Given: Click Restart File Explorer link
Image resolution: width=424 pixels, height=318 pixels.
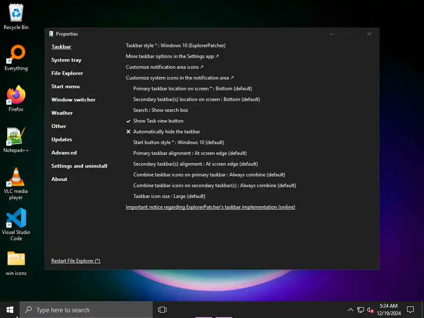Looking at the screenshot, I should click(x=76, y=261).
